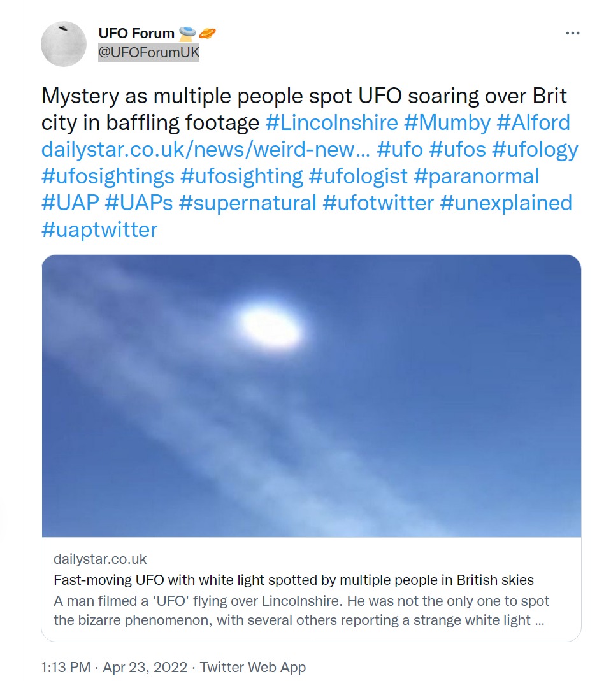This screenshot has height=681, width=597.
Task: Click the #ufotwitter hashtag
Action: click(x=378, y=203)
